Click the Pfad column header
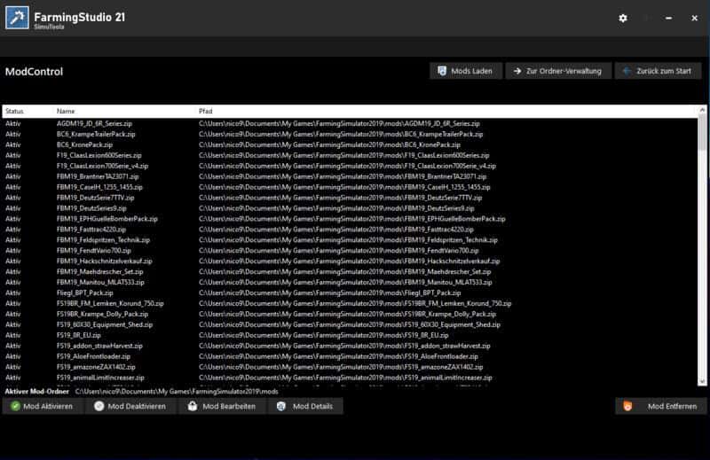 [206, 112]
